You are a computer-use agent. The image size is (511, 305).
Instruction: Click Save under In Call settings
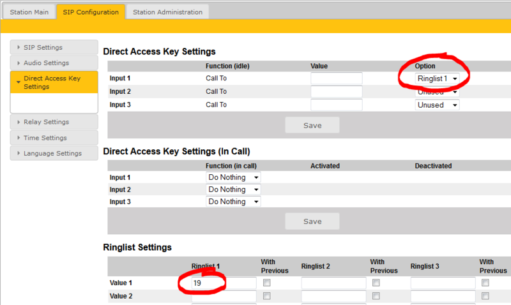click(312, 221)
